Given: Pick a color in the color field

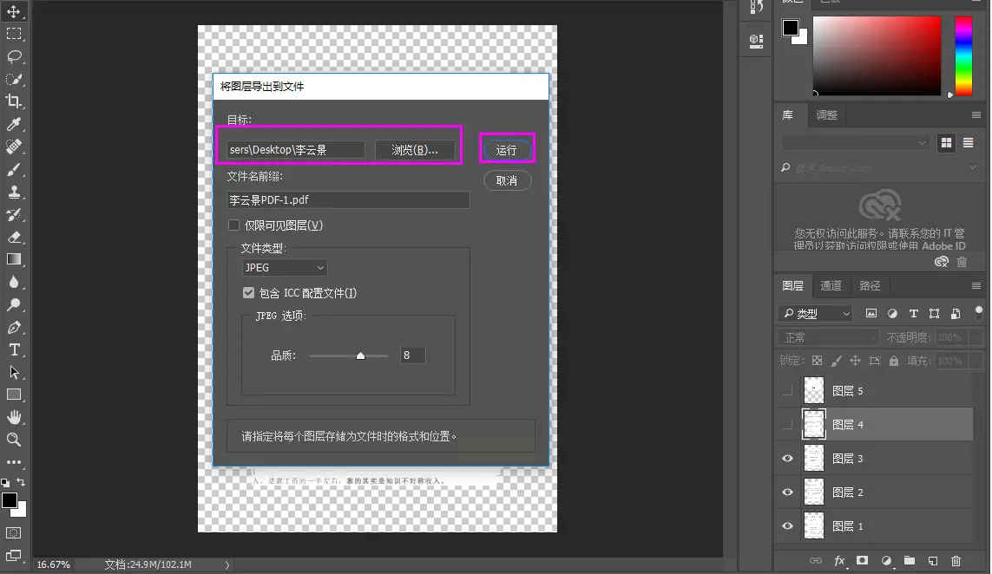Looking at the screenshot, I should pyautogui.click(x=877, y=55).
